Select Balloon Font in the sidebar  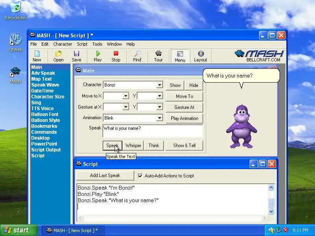(x=45, y=114)
